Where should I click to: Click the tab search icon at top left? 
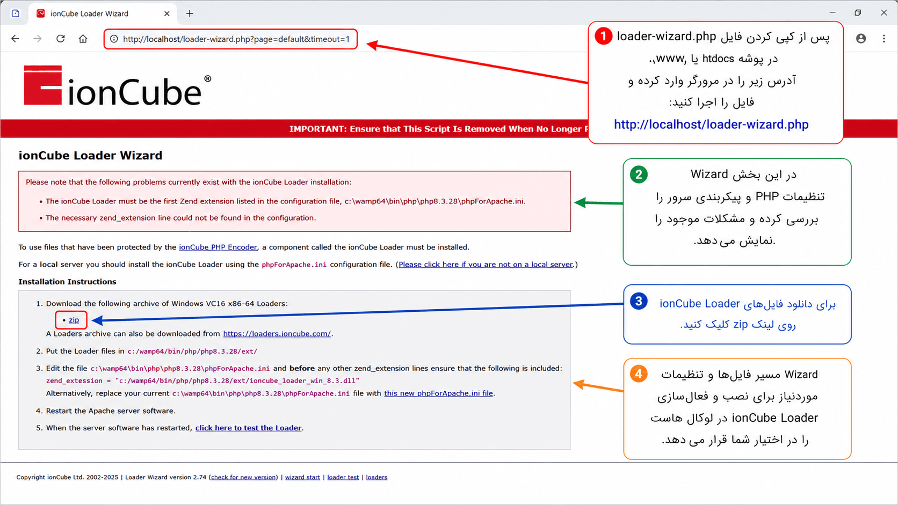[16, 13]
